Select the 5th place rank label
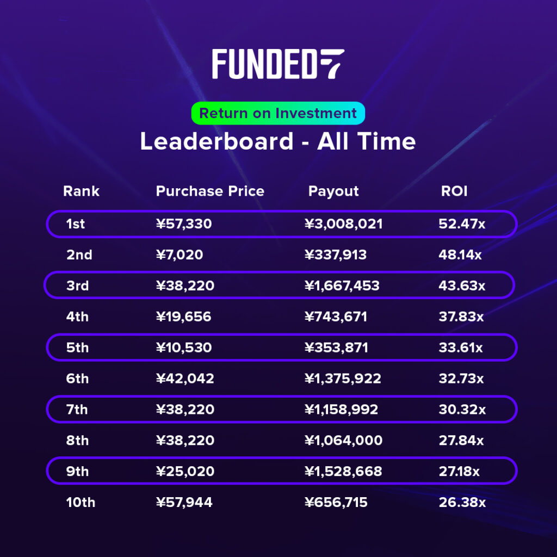 [77, 348]
